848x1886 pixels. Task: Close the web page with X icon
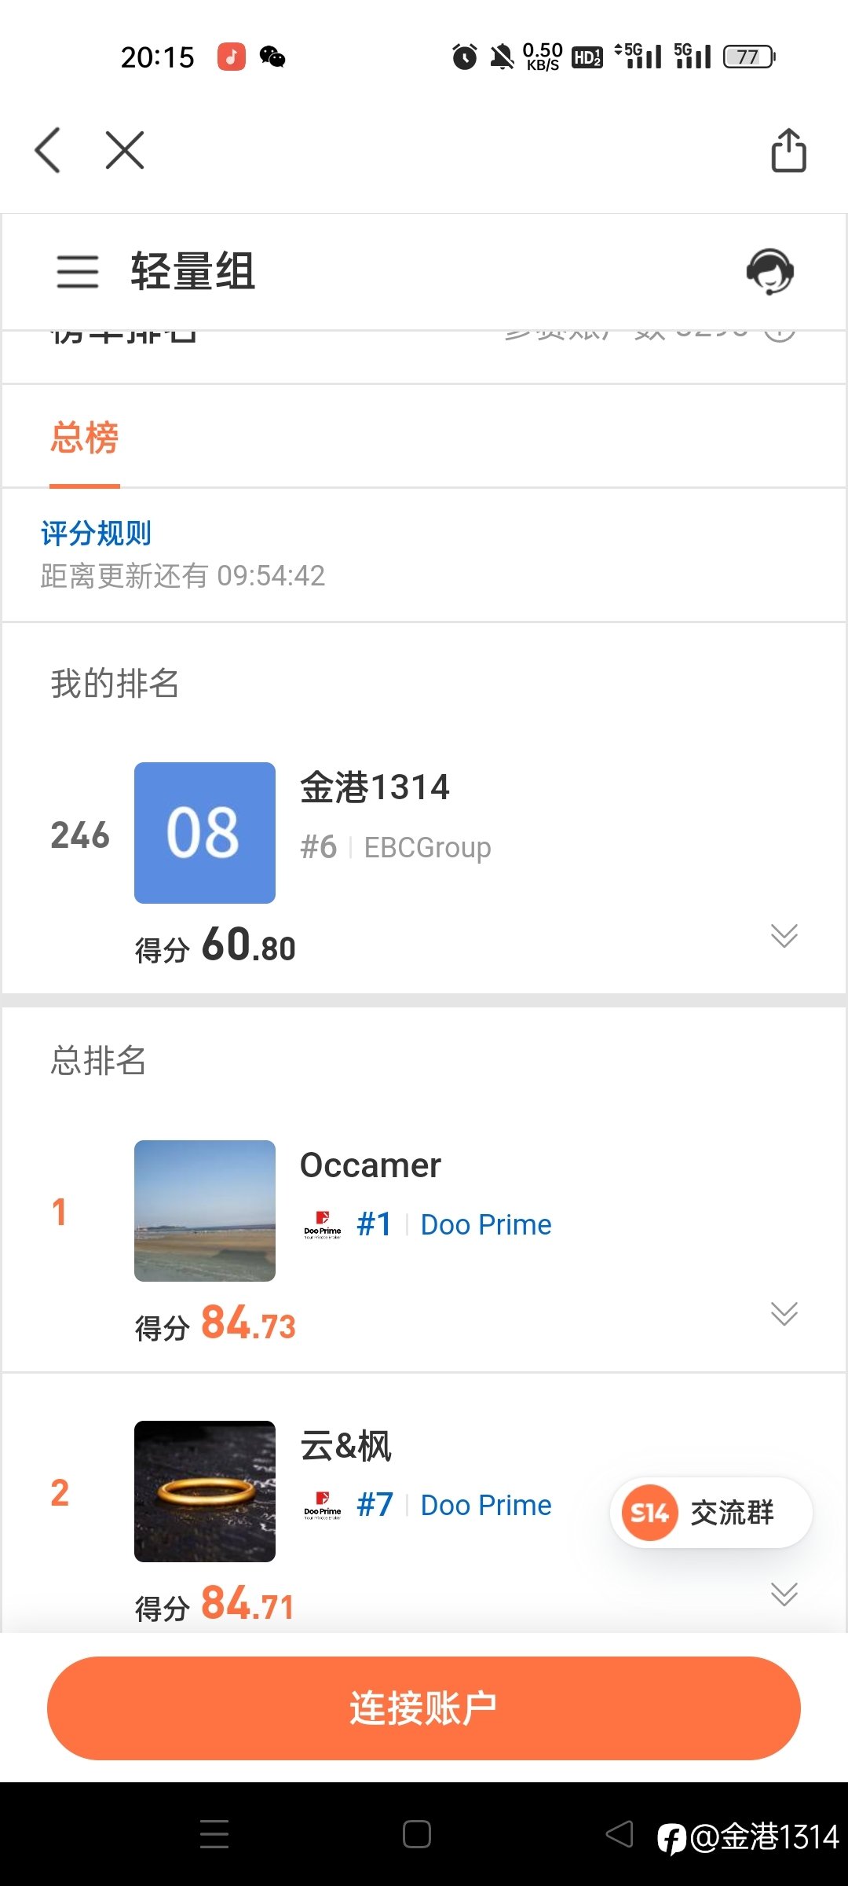125,150
